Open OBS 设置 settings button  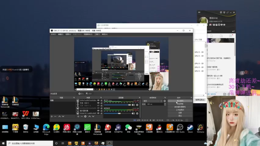(180, 113)
